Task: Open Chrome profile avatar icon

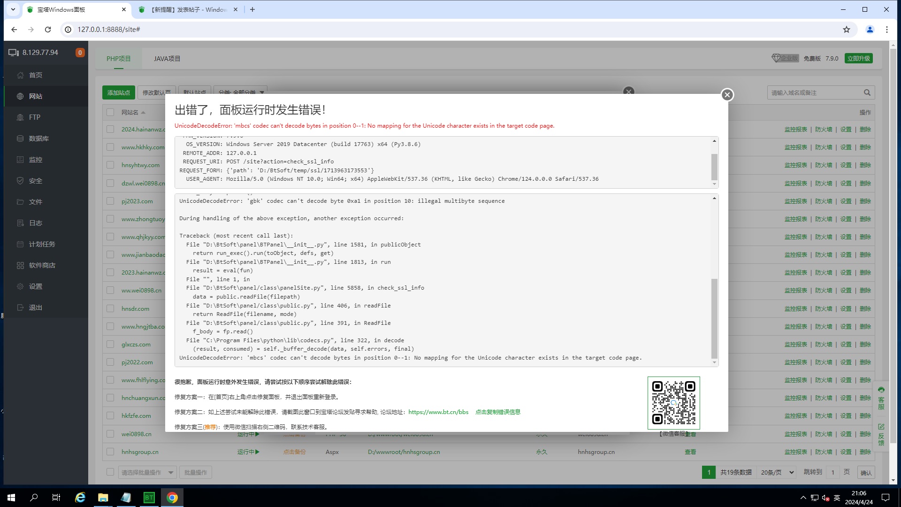Action: point(870,30)
